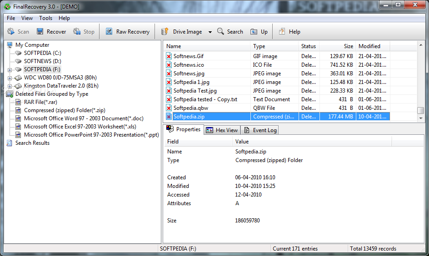
Task: Expand the Kingston DataTraveler 2.0 node
Action: pos(10,86)
